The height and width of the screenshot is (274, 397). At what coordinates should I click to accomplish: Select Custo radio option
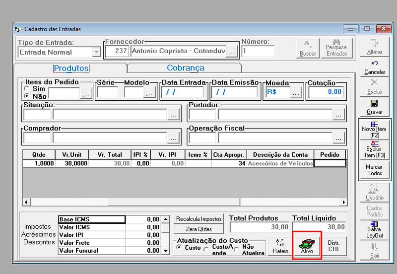[x=179, y=247]
